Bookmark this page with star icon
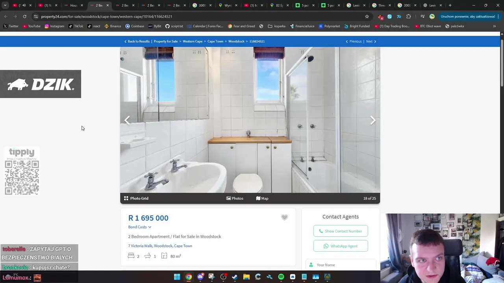The width and height of the screenshot is (504, 283). pos(367,17)
